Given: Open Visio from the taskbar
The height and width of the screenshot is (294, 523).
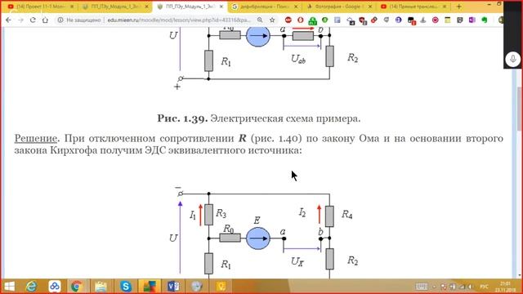Looking at the screenshot, I should [x=173, y=287].
